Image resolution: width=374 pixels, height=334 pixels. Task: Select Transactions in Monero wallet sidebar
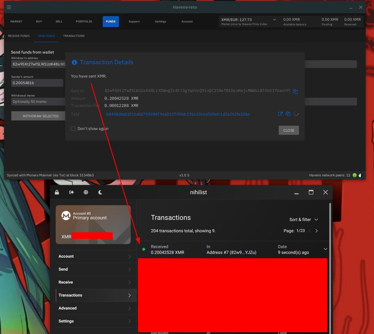tap(96, 295)
